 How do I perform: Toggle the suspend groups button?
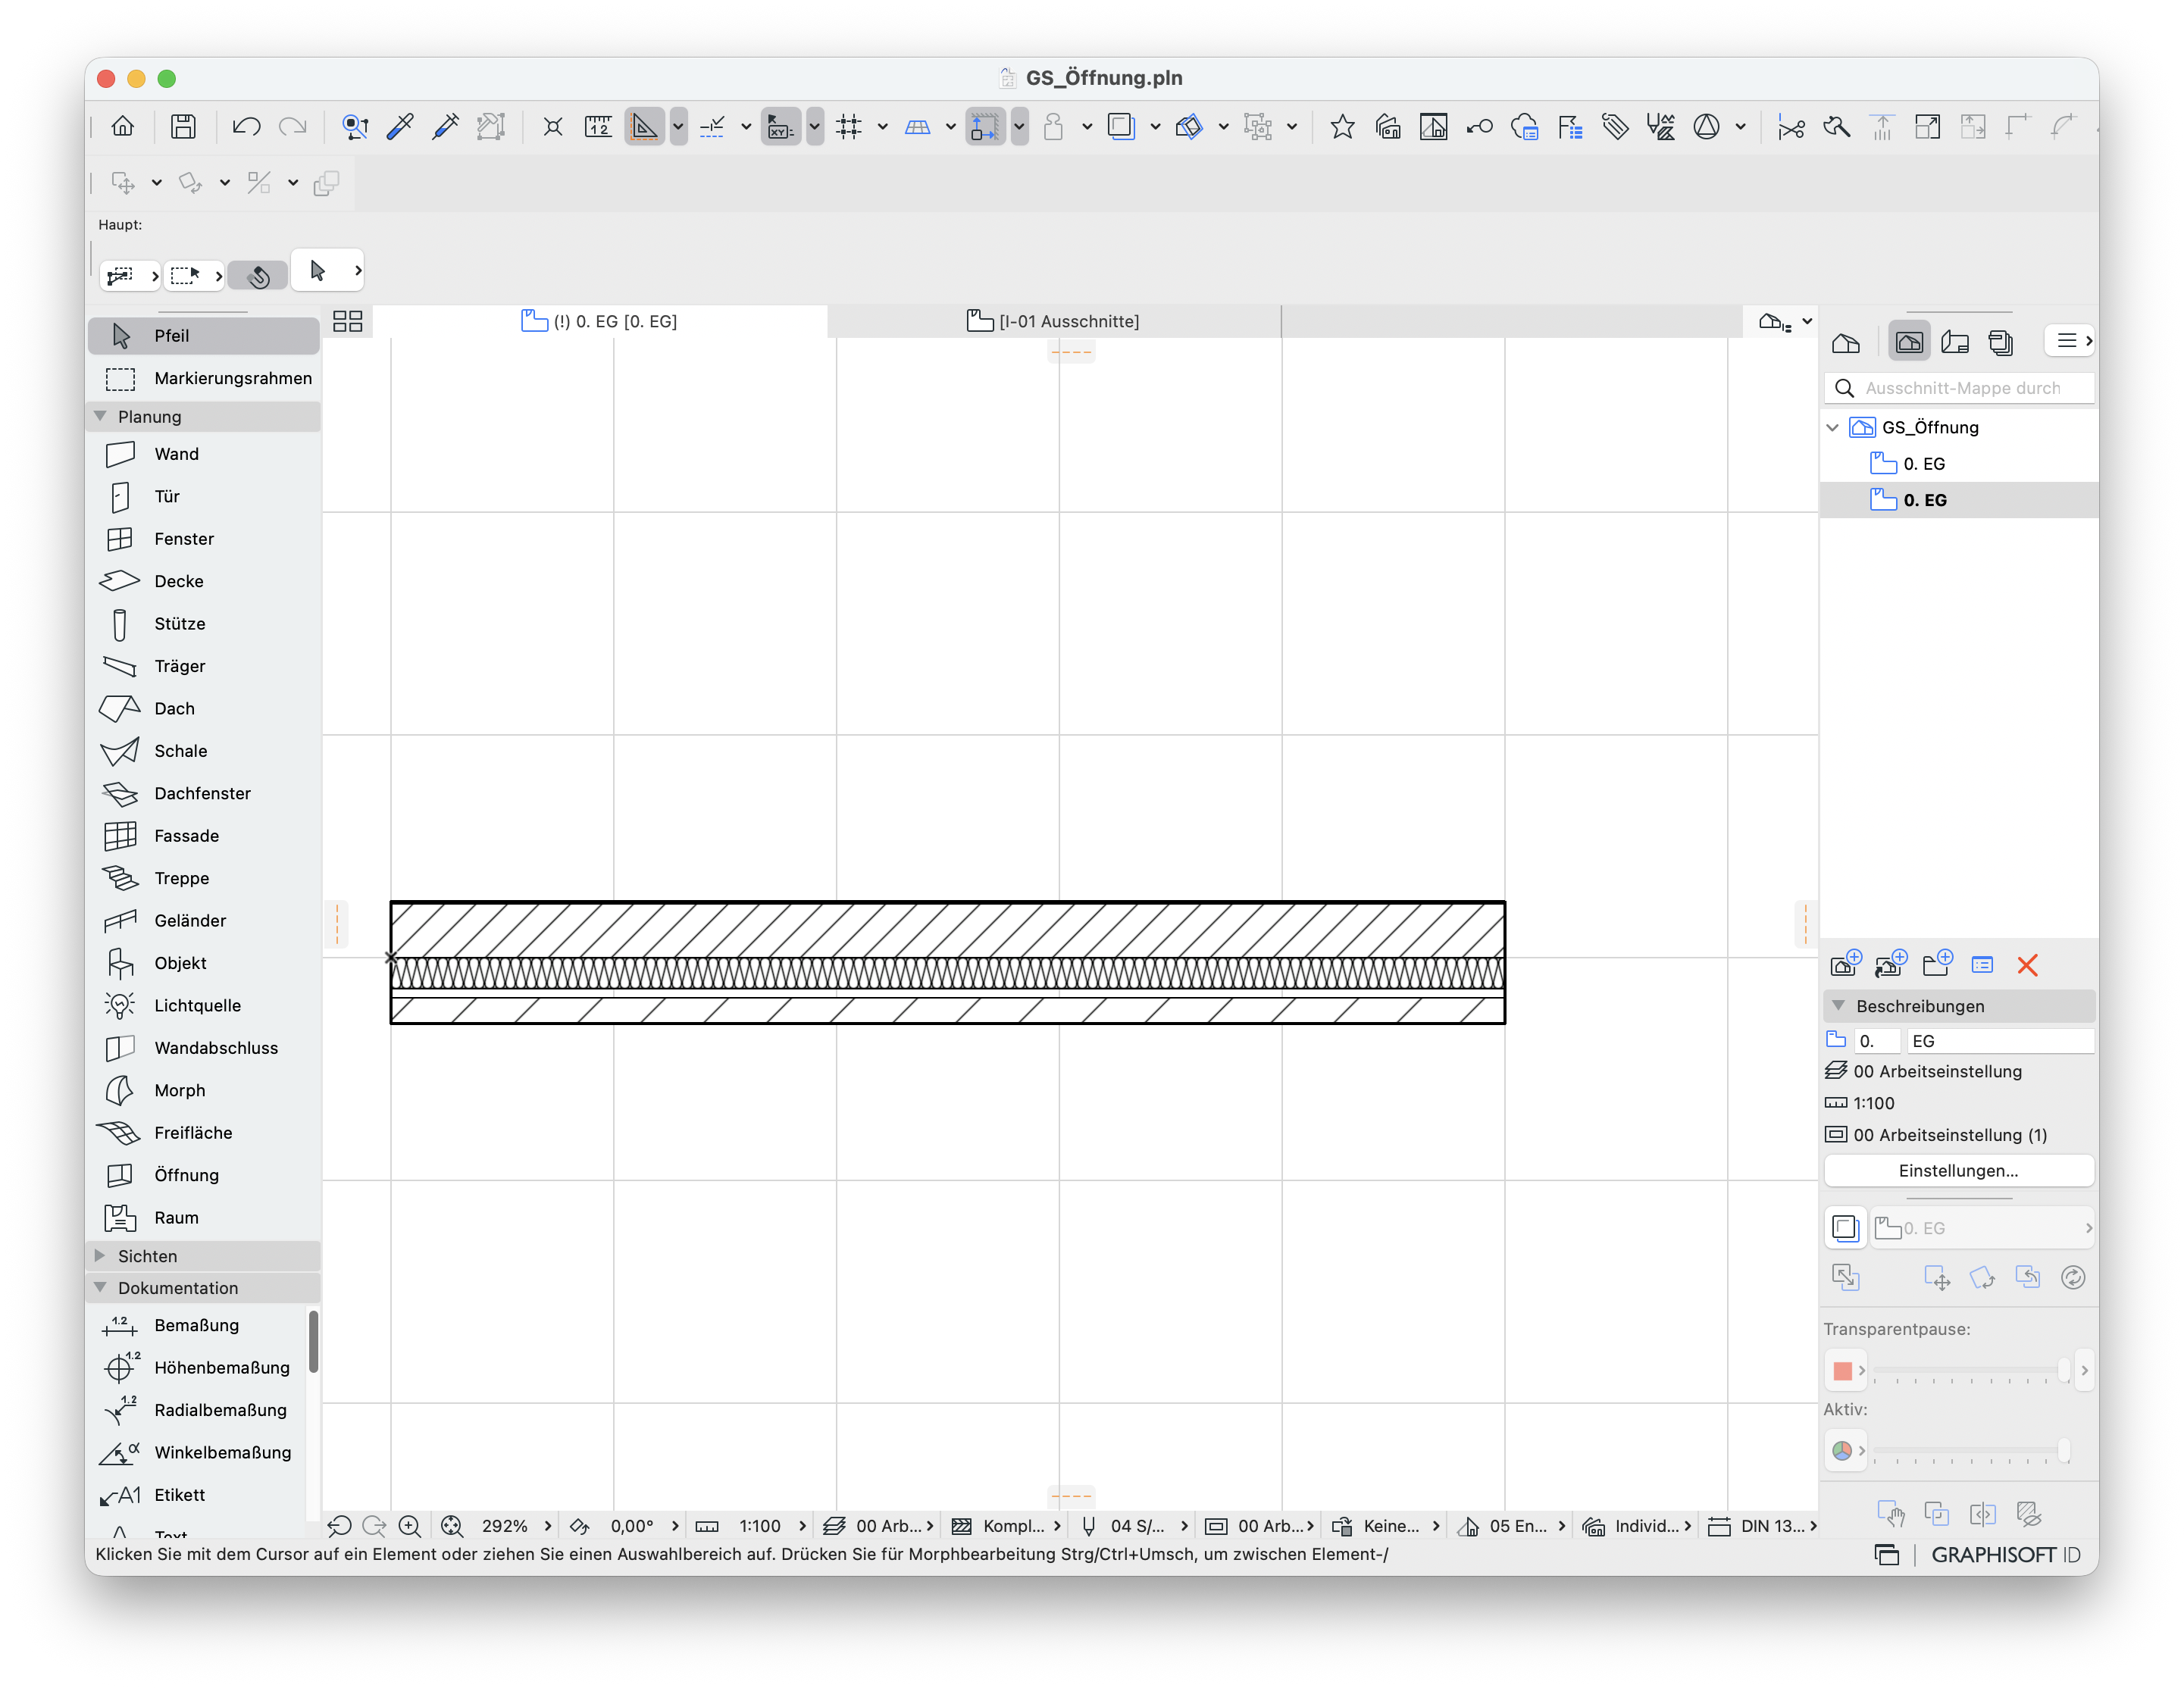tap(1257, 127)
